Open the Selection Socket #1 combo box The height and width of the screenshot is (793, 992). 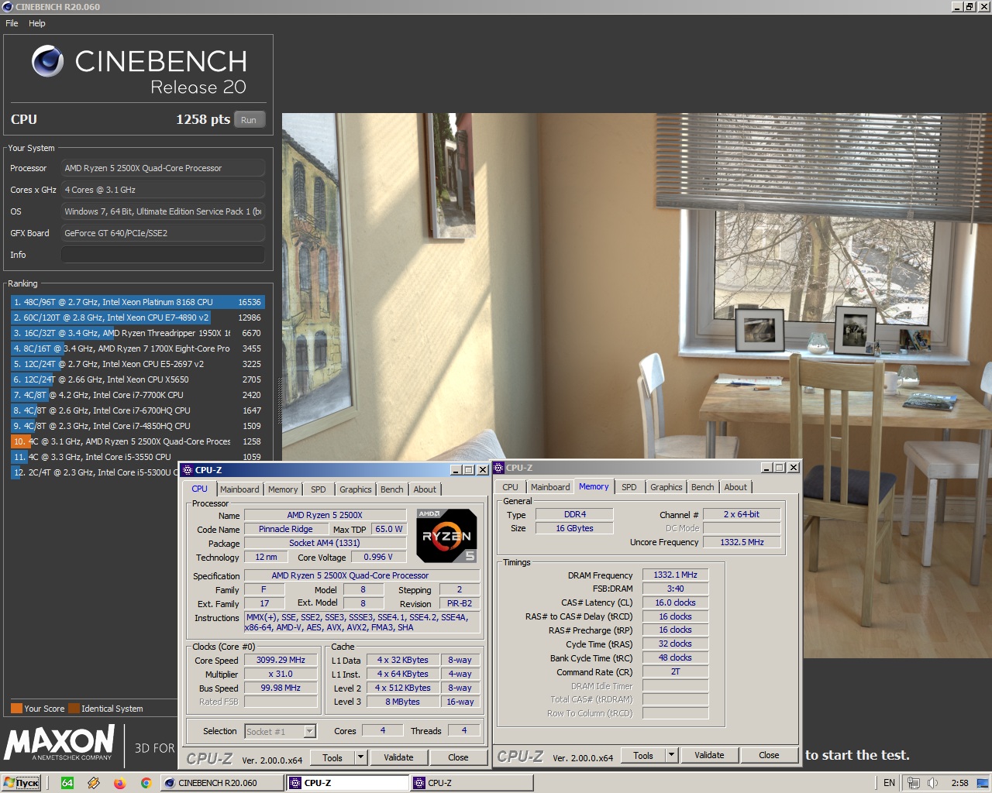click(281, 731)
